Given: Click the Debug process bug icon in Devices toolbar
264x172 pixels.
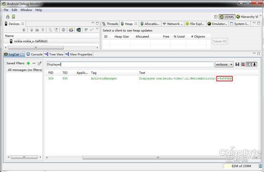Looking at the screenshot, I should 24,30.
